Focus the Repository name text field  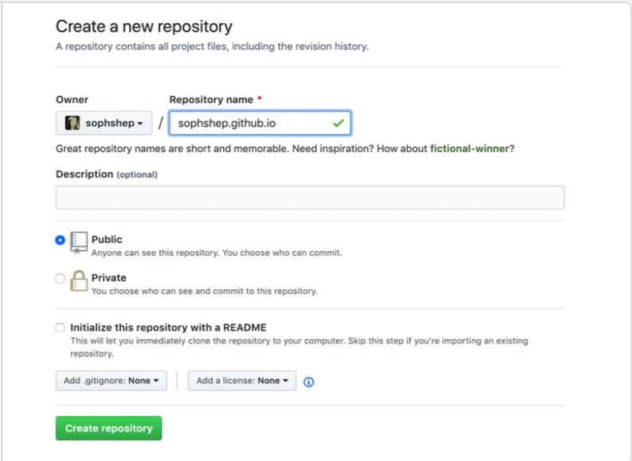coord(249,124)
